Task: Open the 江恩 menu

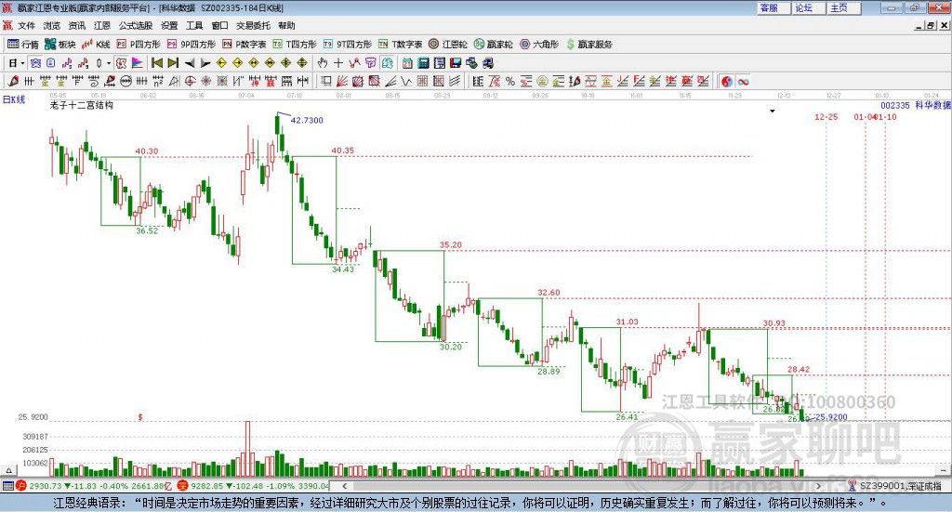Action: coord(102,25)
